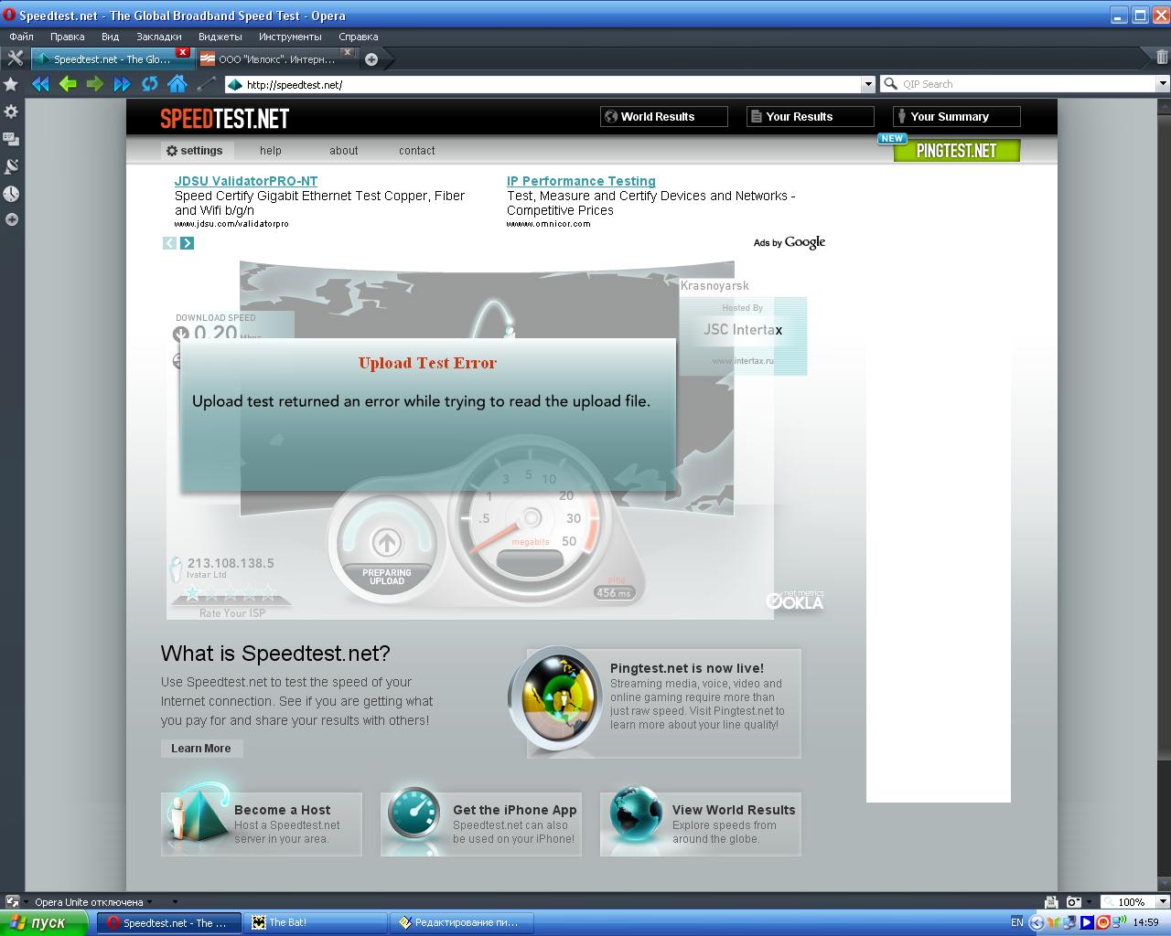Screen dimensions: 1171x936
Task: Open the Bookmarks star panel in sidebar
Action: click(11, 84)
